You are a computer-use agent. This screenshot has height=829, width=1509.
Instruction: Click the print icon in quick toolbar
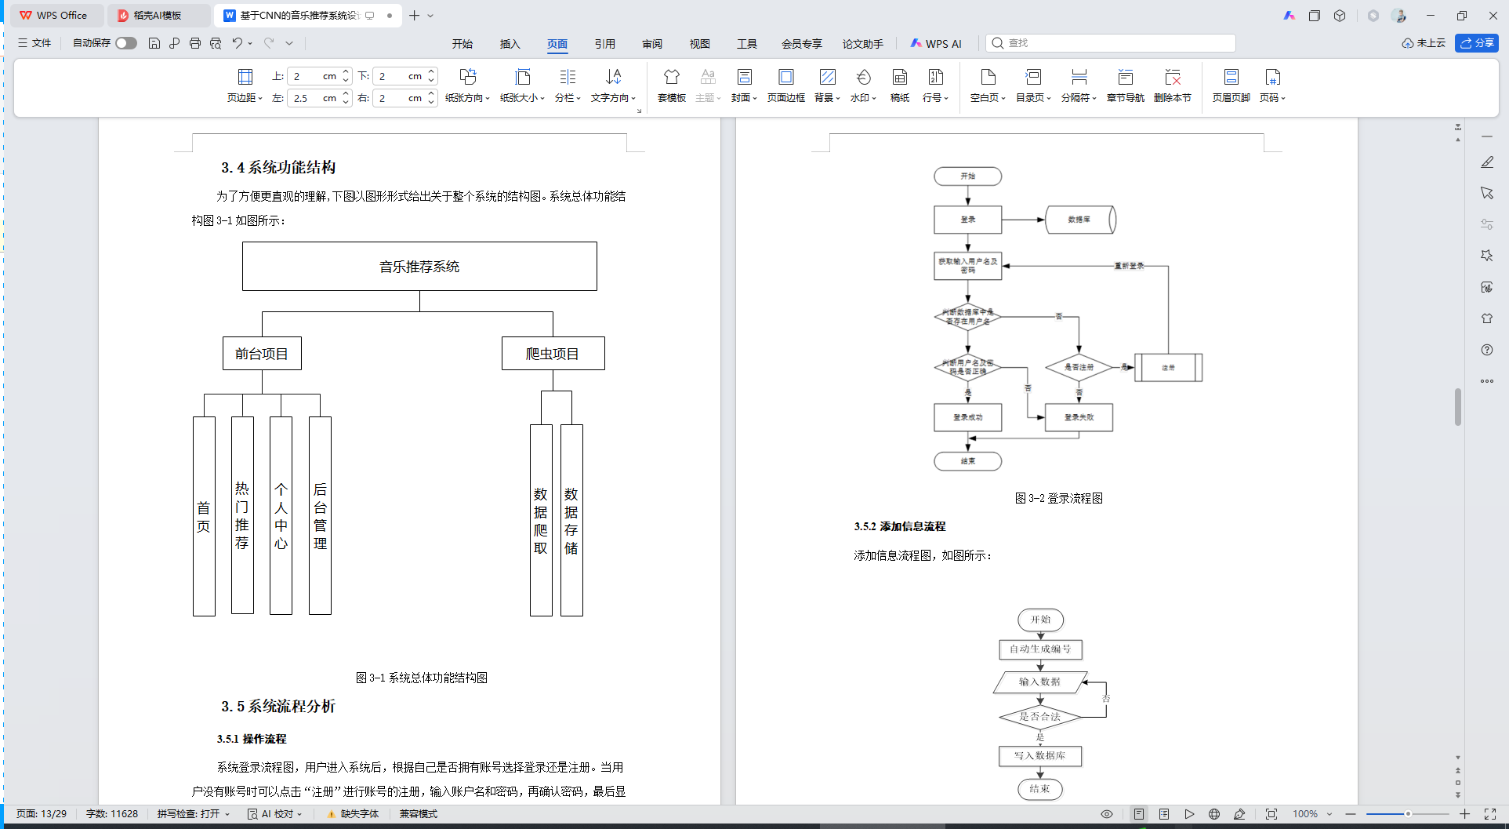[195, 43]
